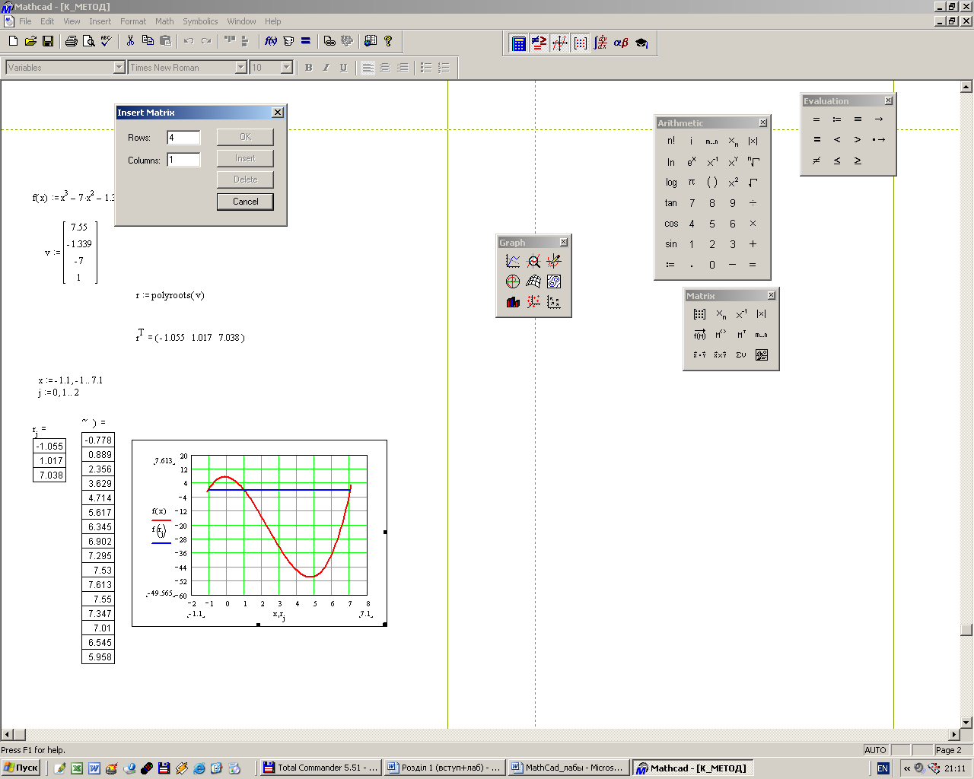Viewport: 974px width, 779px height.
Task: Open the File menu
Action: [x=25, y=21]
